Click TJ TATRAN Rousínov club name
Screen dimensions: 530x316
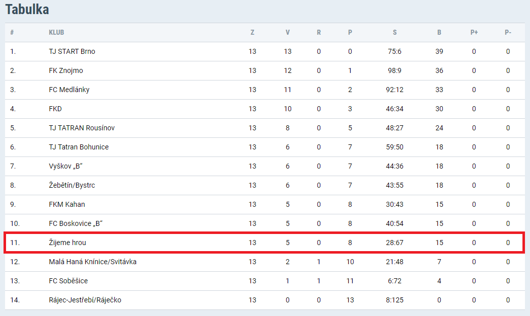82,128
